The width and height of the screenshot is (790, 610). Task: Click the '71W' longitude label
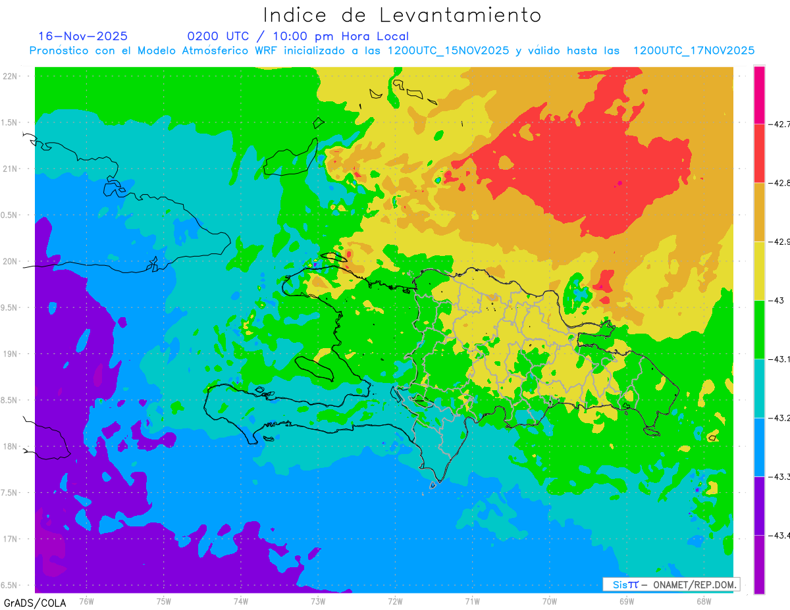[472, 601]
